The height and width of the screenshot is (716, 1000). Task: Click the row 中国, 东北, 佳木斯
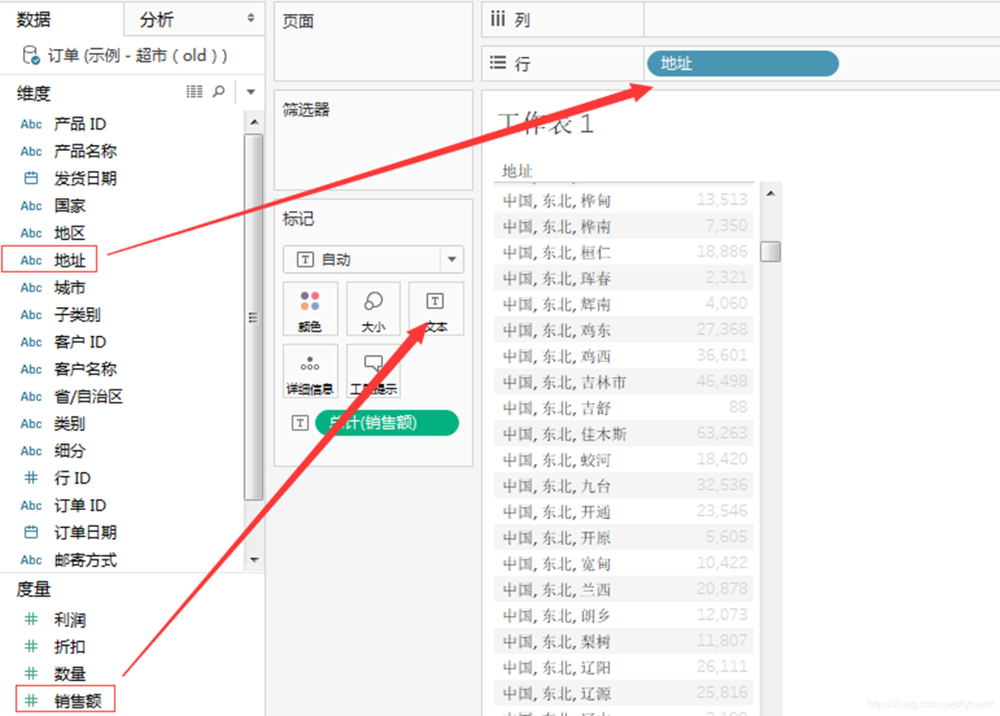coord(624,434)
